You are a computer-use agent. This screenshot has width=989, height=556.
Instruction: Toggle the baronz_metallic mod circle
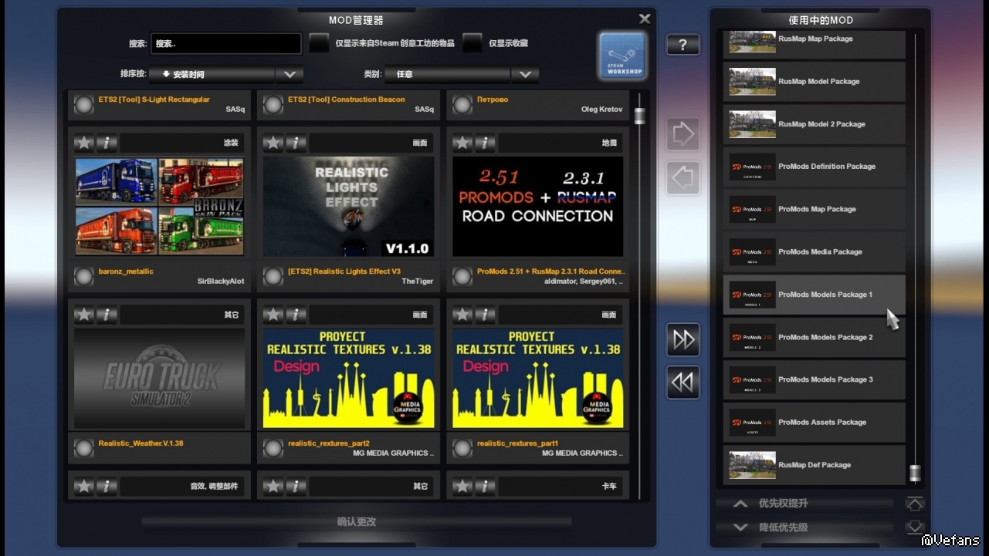coord(83,276)
